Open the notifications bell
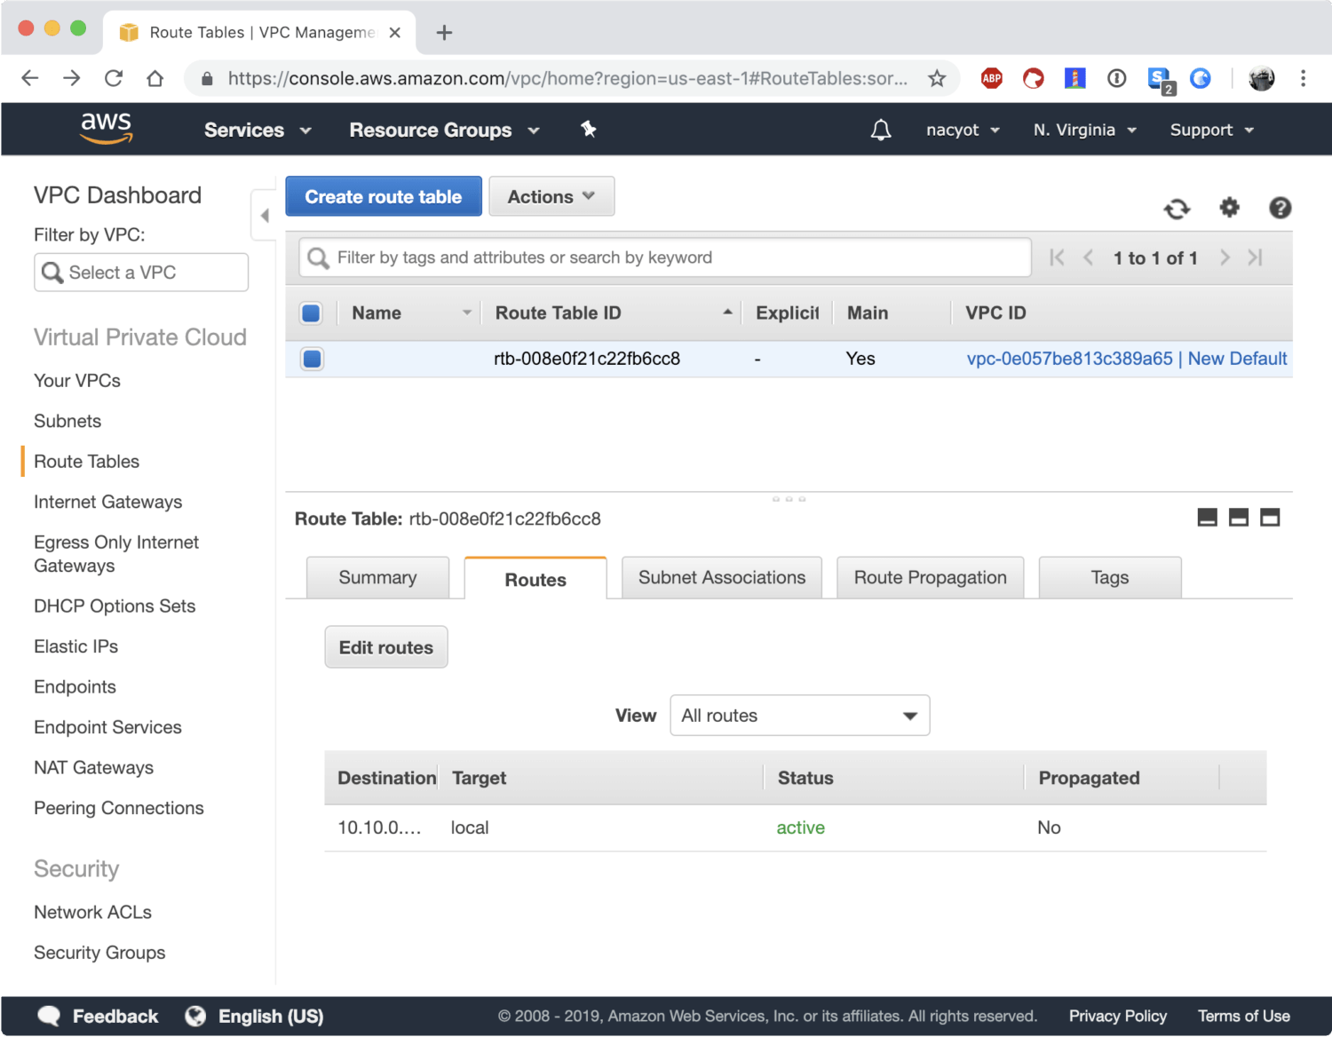 [880, 131]
